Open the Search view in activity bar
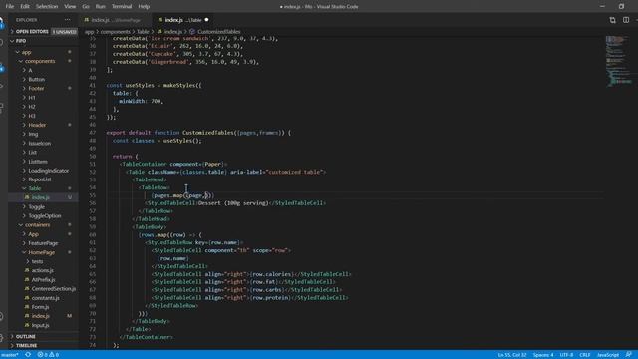The image size is (638, 359). click(2, 43)
